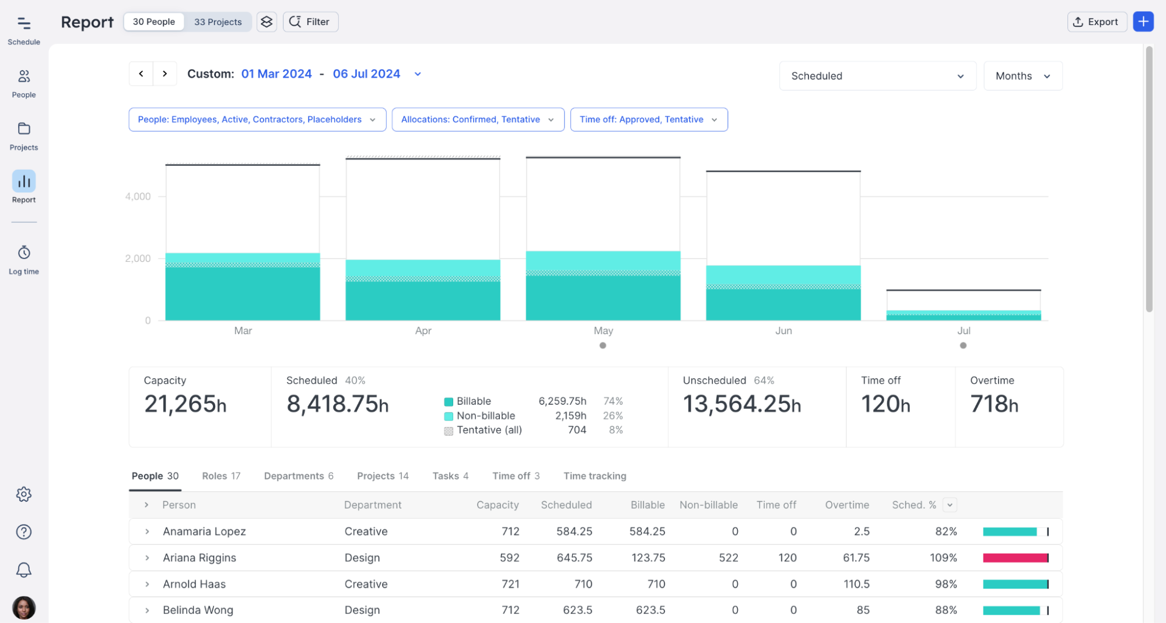Open the Log time stopwatch icon
Viewport: 1166px width, 623px height.
(24, 253)
